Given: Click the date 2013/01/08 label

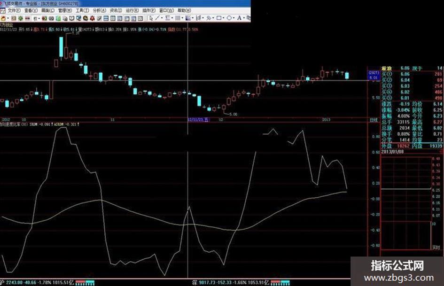Looking at the screenshot, I should click(392, 152).
